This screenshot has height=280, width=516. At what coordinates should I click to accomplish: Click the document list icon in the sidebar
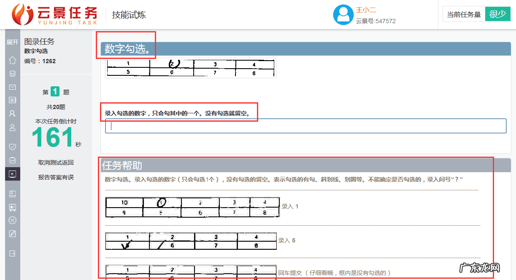pos(12,100)
